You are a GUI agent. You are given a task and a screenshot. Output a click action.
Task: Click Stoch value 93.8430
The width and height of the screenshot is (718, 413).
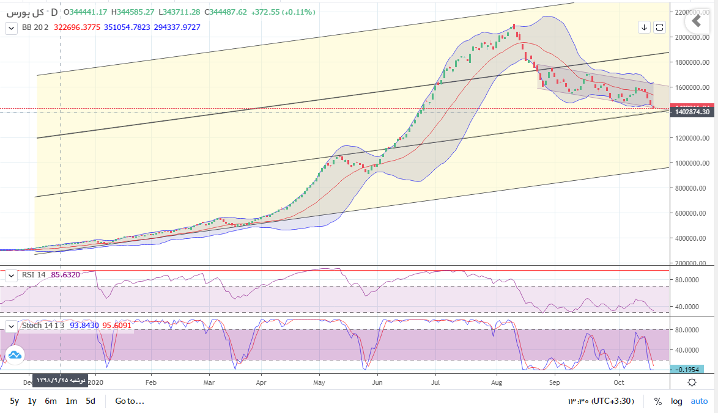(84, 326)
